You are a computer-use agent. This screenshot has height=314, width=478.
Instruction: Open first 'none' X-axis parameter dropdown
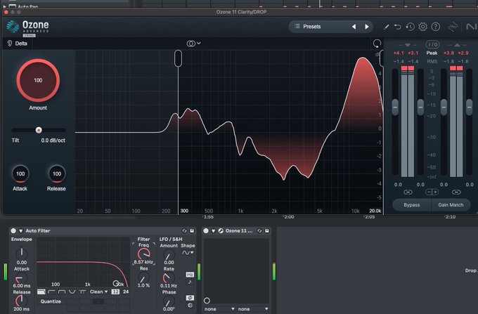(x=219, y=309)
